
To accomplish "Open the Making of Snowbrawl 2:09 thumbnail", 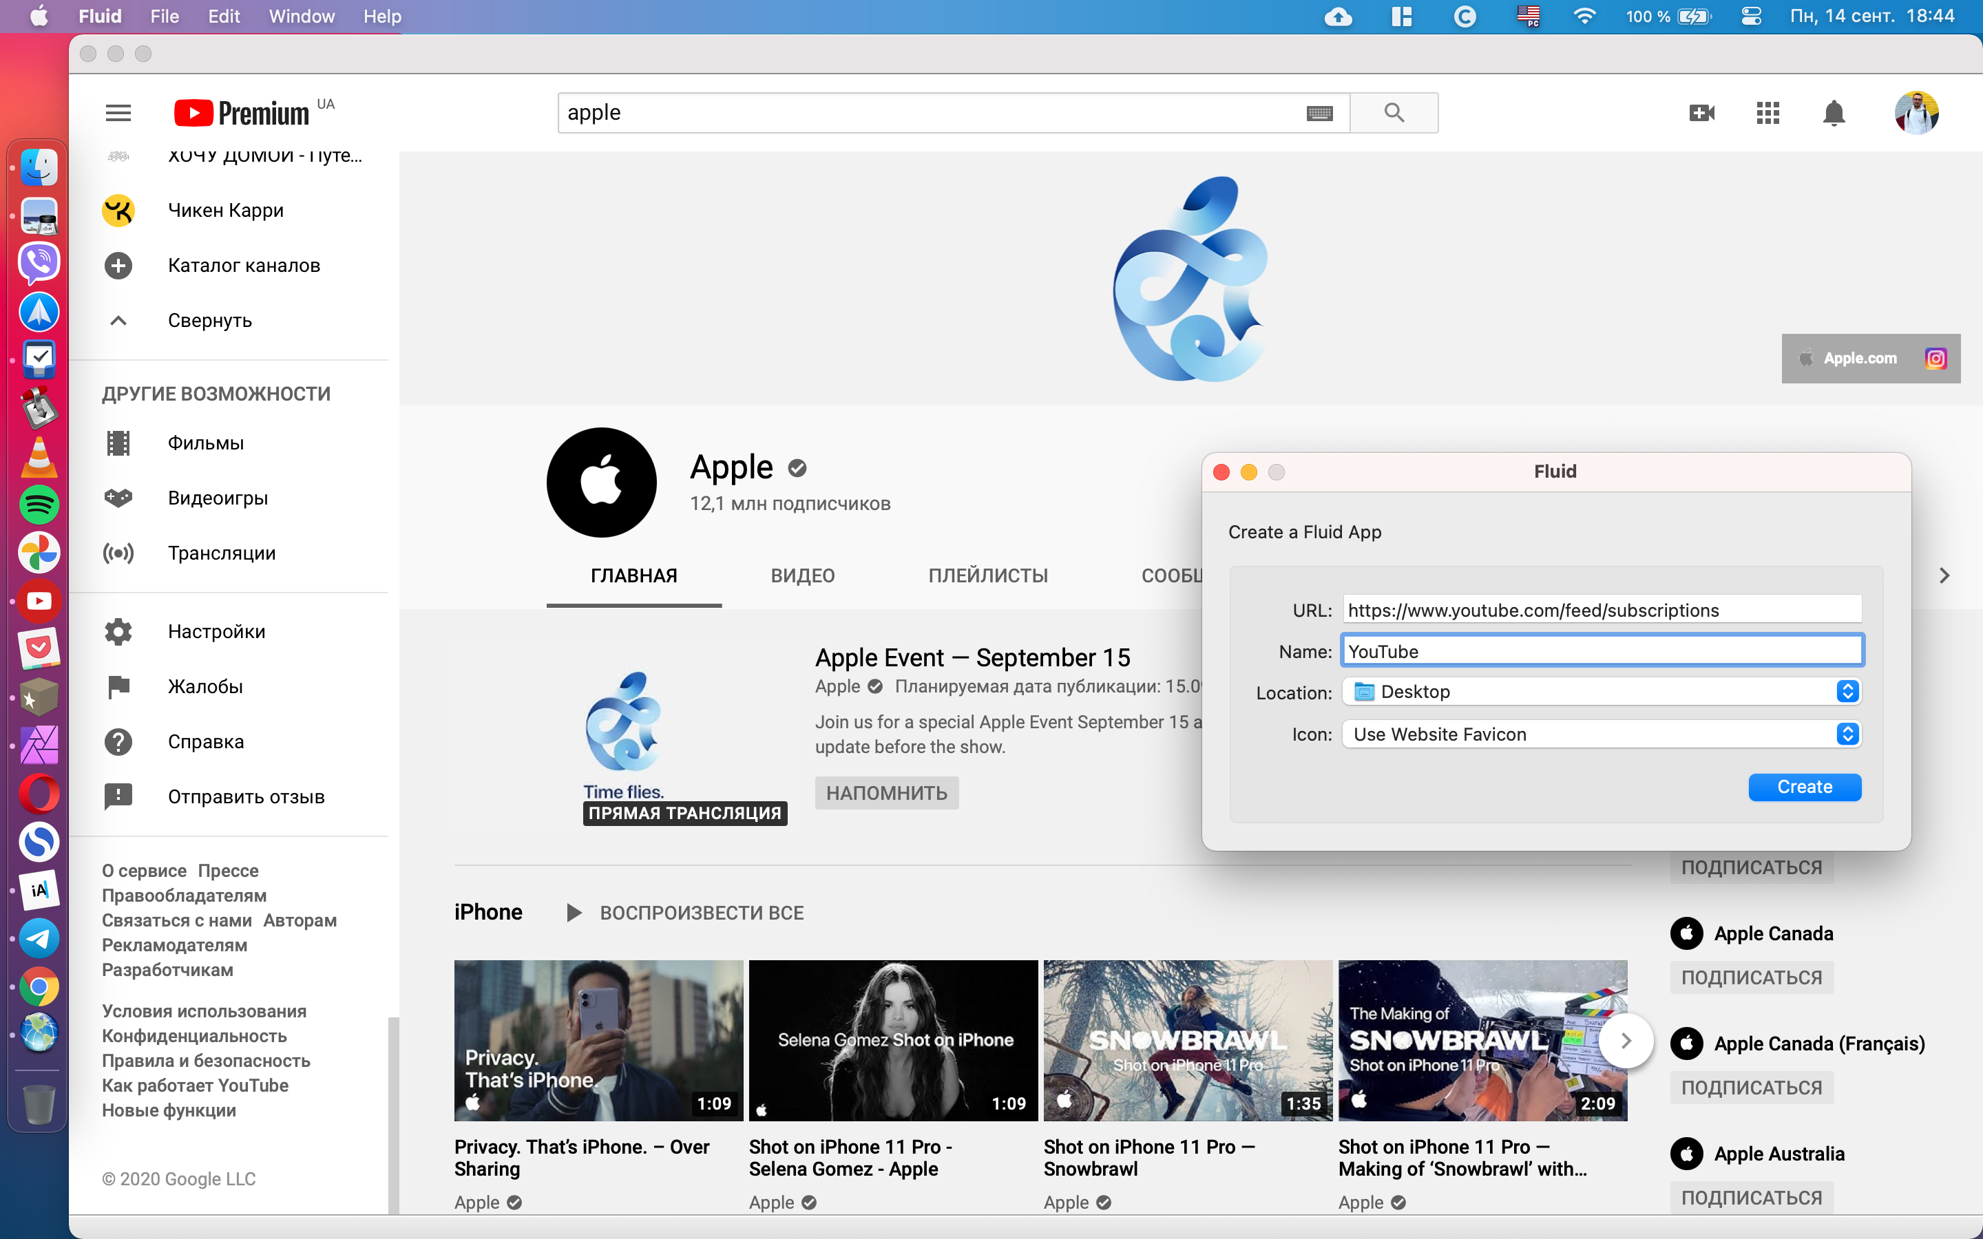I will (x=1483, y=1041).
